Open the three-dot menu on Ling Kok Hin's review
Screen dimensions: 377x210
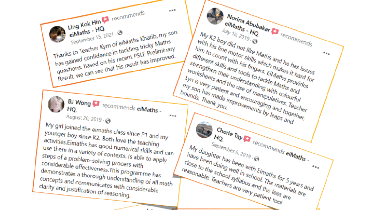(172, 11)
